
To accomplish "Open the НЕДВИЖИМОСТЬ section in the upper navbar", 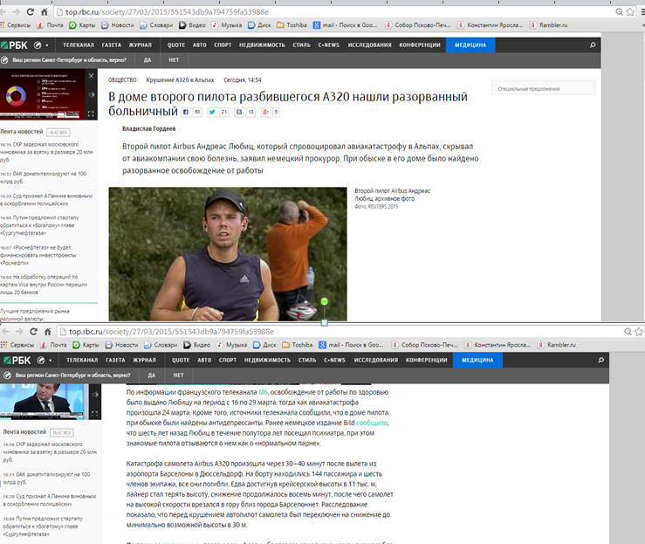I will click(x=262, y=45).
